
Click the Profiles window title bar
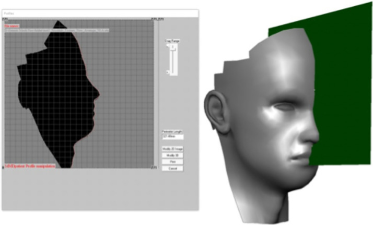click(x=100, y=13)
